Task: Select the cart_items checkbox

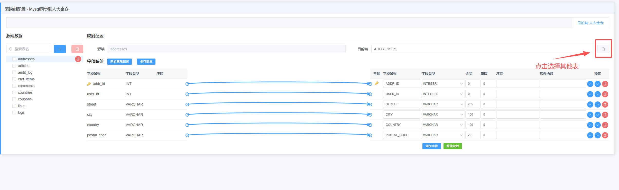Action: 14,79
